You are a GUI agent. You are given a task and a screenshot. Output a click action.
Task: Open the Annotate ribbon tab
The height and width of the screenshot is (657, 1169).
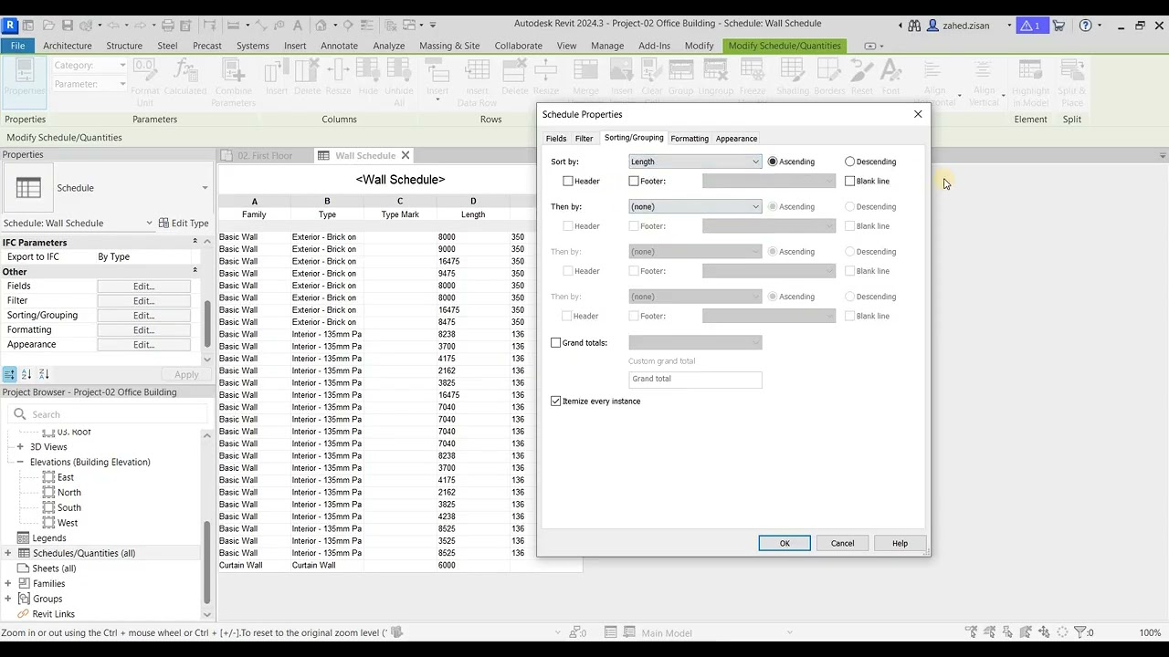339,46
